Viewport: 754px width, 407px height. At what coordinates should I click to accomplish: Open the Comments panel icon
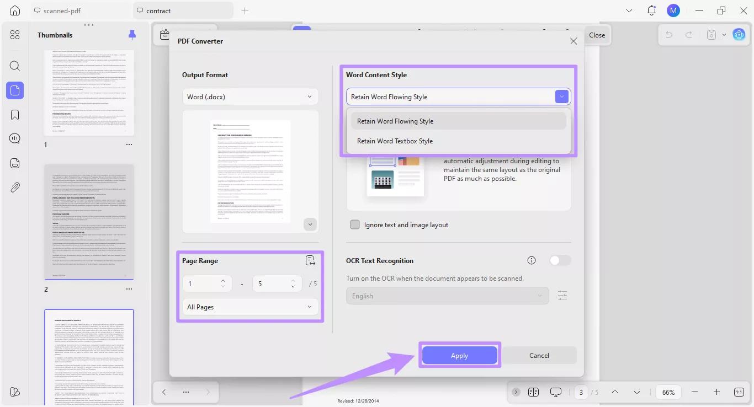coord(14,138)
